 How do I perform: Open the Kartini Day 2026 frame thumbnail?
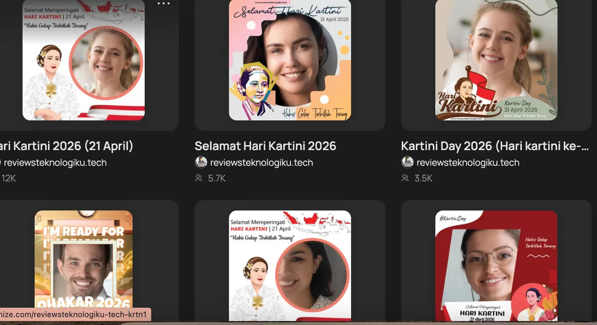(497, 60)
